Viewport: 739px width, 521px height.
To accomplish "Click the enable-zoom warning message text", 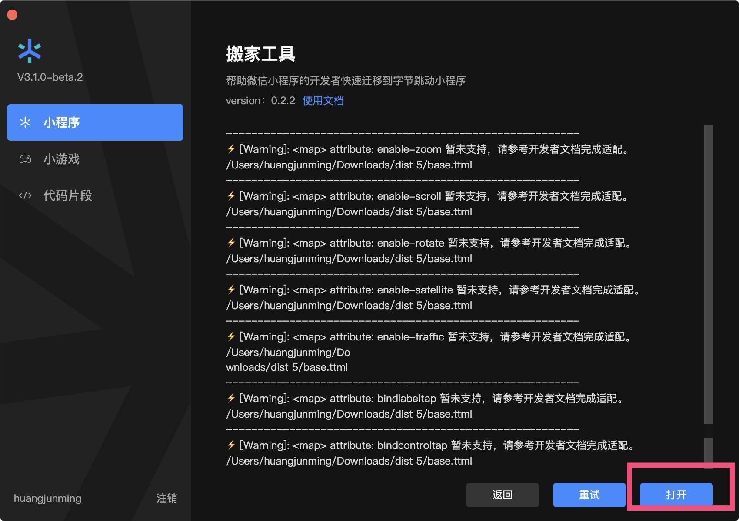I will point(435,149).
